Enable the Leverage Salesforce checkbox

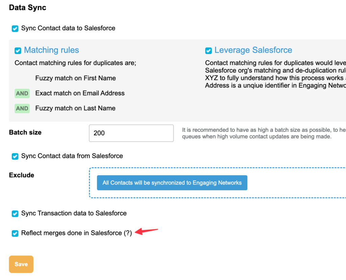point(208,51)
